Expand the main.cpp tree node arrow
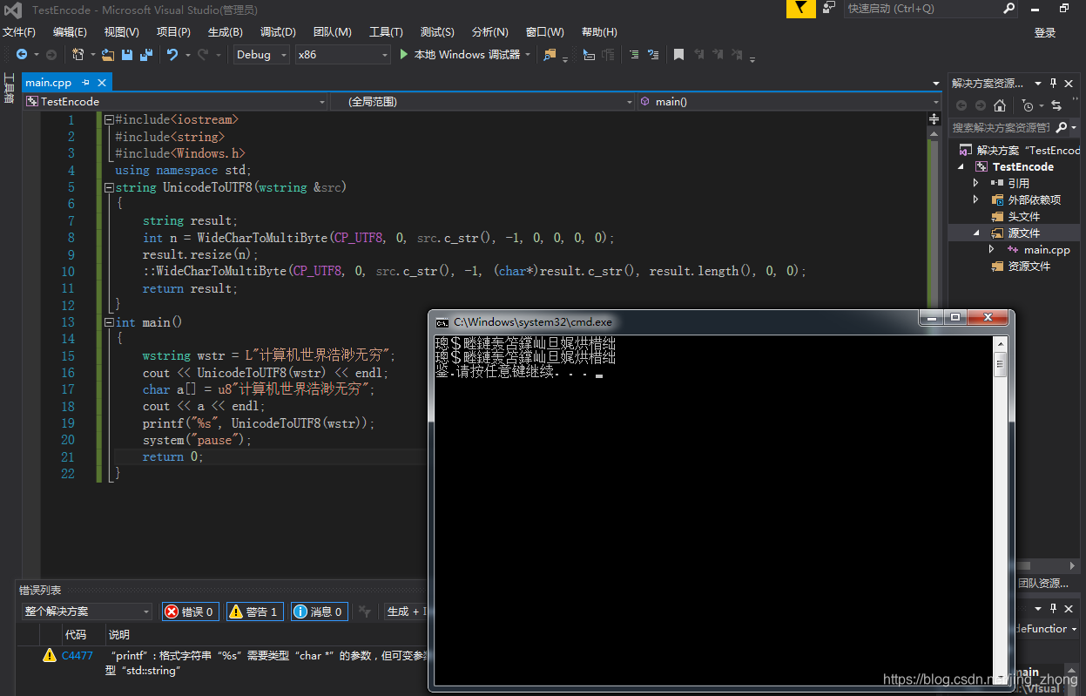This screenshot has width=1086, height=696. pos(992,249)
